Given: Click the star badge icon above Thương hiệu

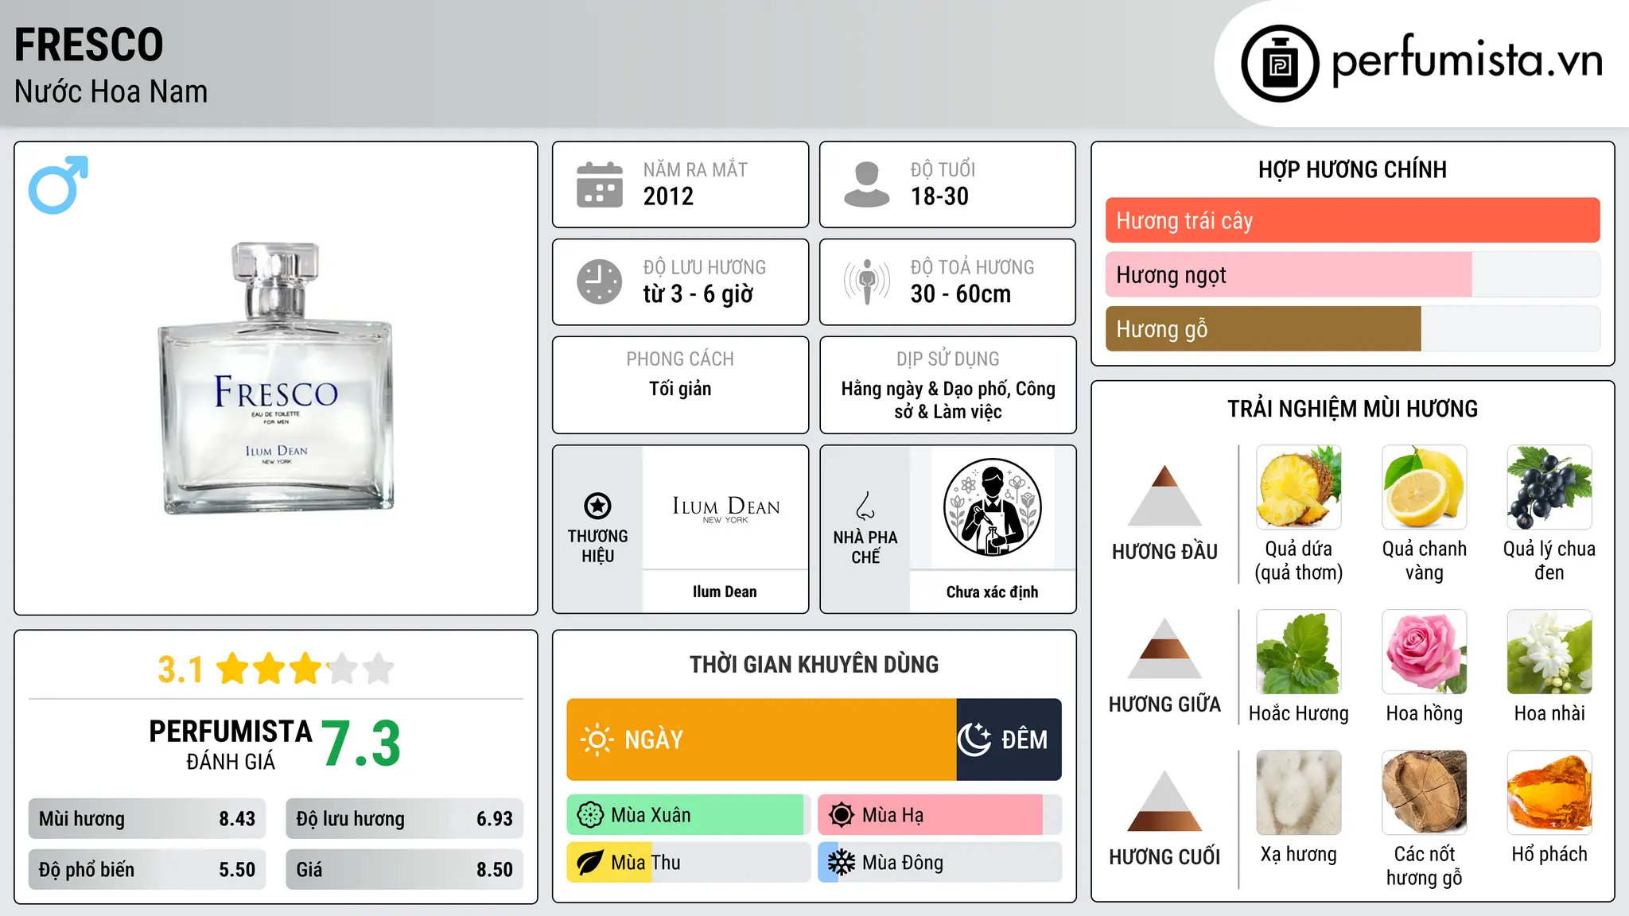Looking at the screenshot, I should tap(597, 506).
